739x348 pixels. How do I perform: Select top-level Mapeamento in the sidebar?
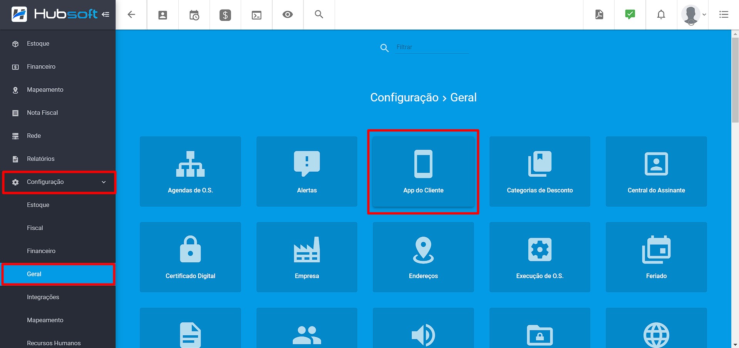(x=58, y=90)
